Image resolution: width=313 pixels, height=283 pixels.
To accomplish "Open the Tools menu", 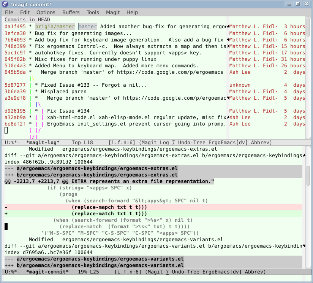I will coord(93,13).
